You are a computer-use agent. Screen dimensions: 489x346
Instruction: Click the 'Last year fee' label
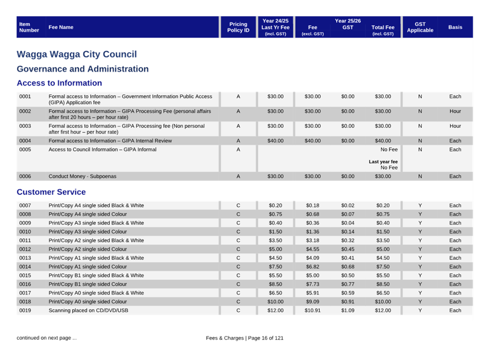click(x=383, y=162)
